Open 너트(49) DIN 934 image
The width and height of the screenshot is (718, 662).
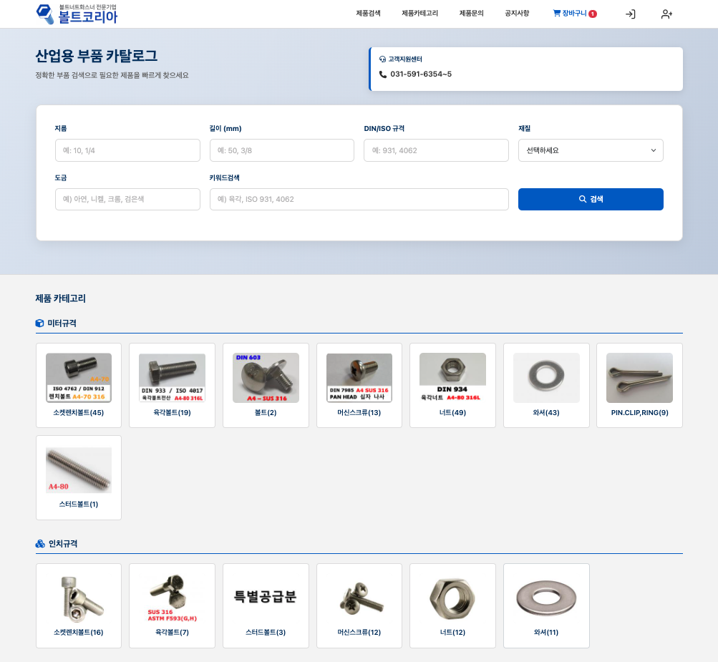(452, 378)
